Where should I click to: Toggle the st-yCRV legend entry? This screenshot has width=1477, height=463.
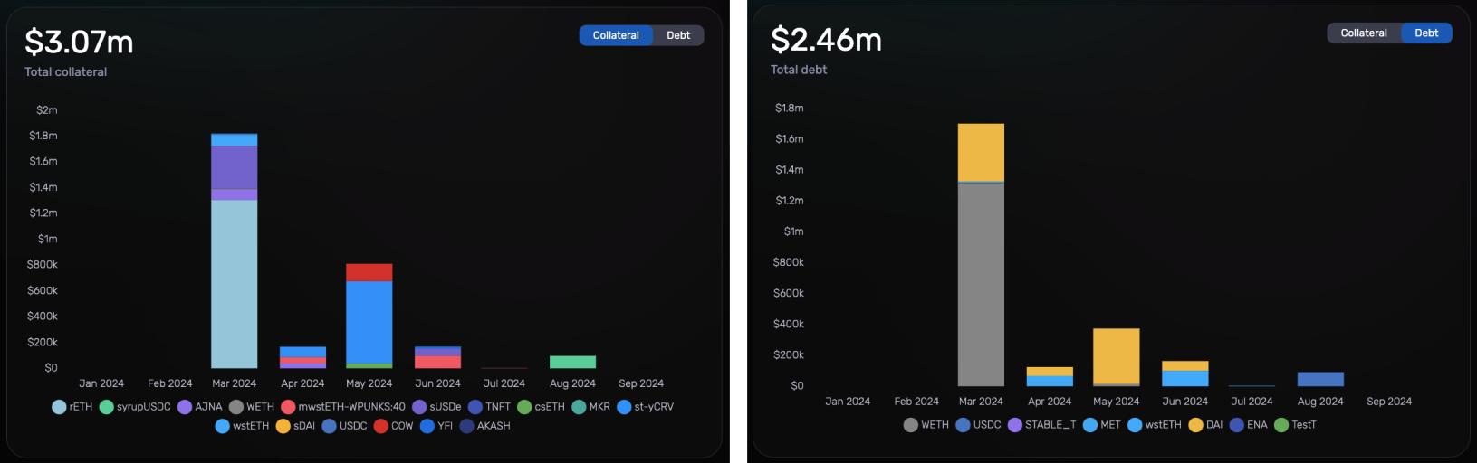[646, 407]
